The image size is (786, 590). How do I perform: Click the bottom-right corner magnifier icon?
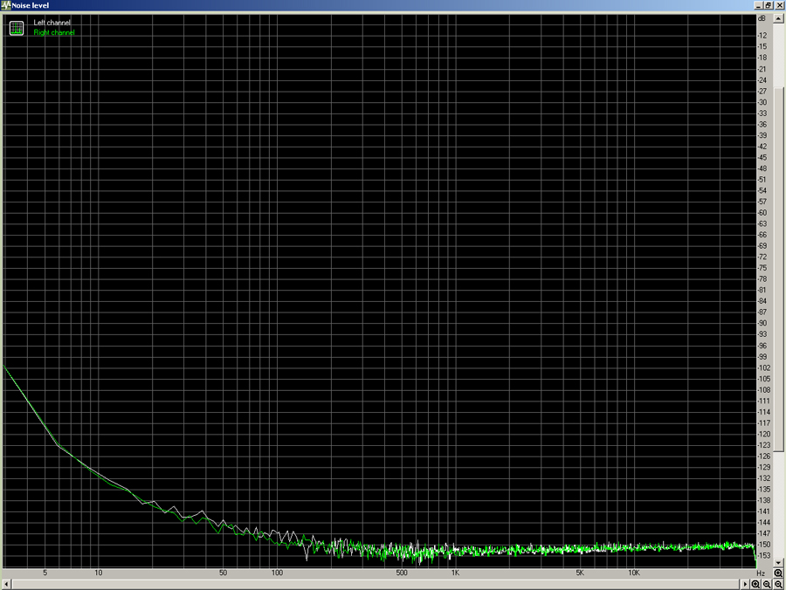click(x=777, y=583)
